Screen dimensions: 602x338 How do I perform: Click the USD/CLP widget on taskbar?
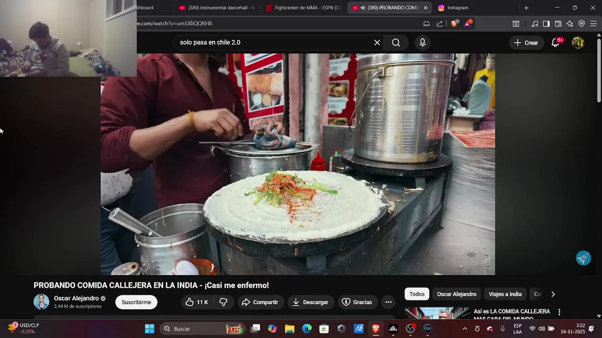pos(24,329)
